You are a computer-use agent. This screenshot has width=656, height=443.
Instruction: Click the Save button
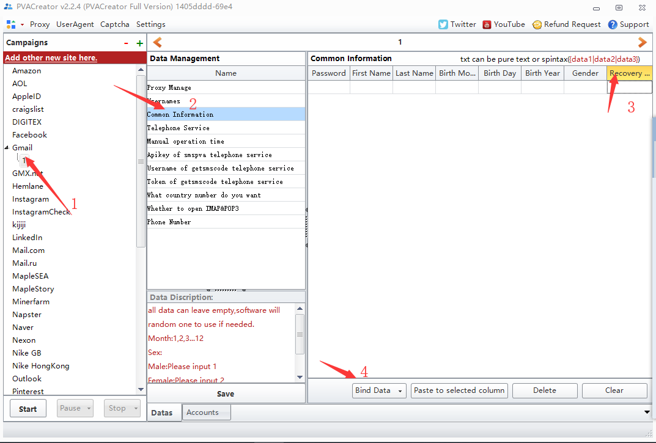coord(226,394)
